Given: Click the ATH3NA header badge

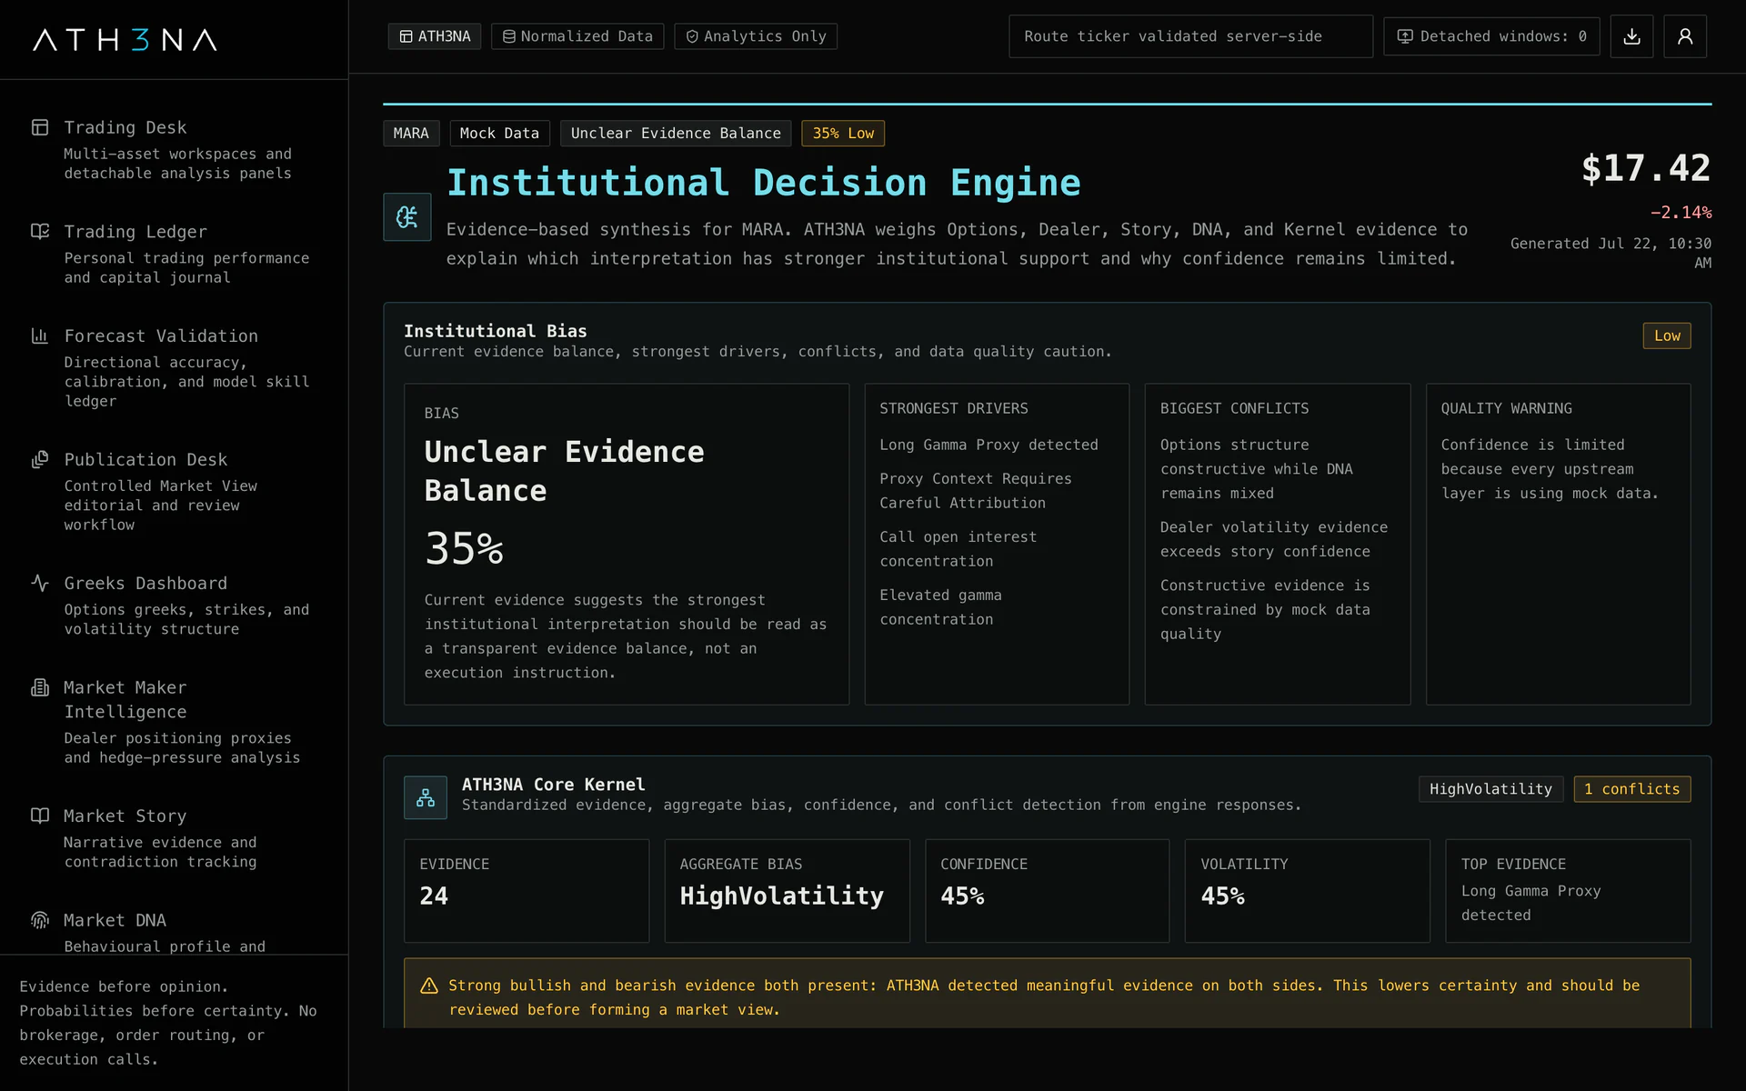Looking at the screenshot, I should tap(435, 36).
